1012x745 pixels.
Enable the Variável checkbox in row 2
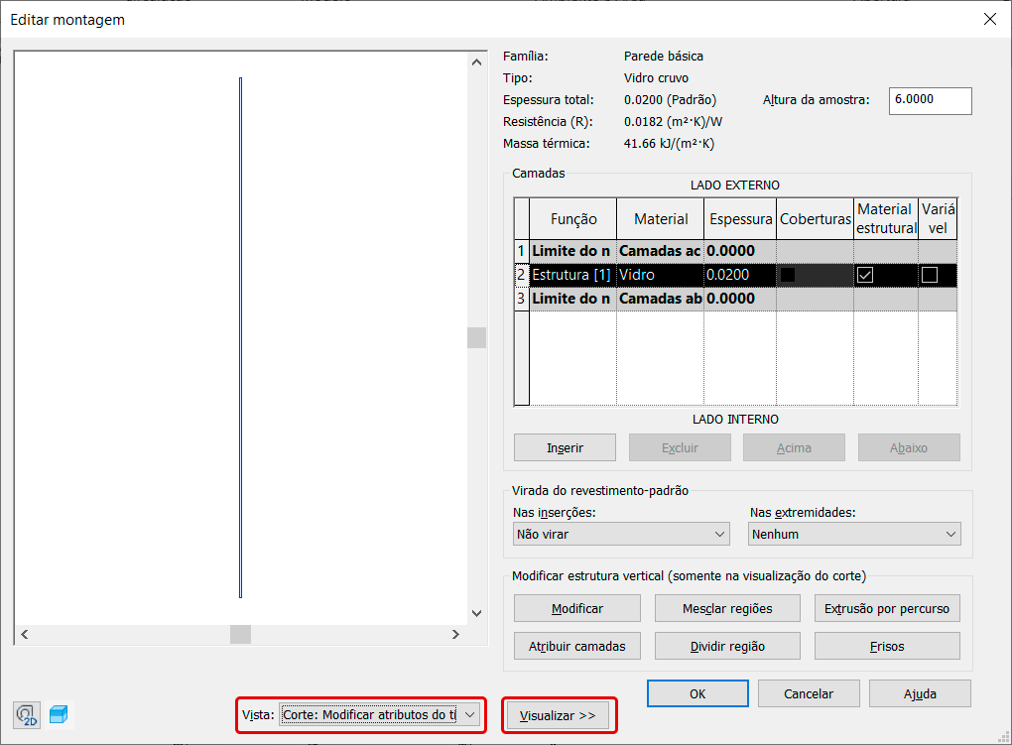click(929, 275)
